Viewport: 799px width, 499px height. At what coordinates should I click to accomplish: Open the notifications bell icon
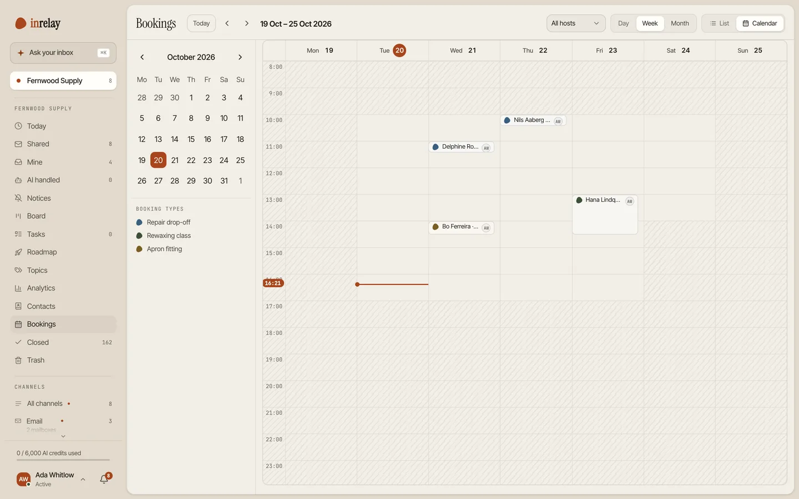point(104,479)
